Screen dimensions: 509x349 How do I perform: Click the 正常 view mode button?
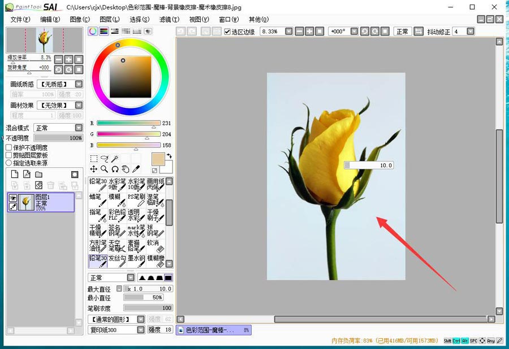point(403,32)
